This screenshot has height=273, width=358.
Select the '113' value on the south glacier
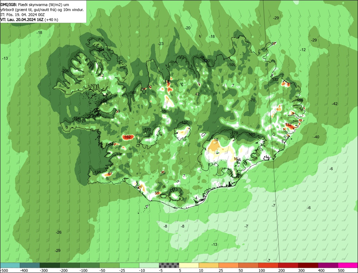click(175, 190)
